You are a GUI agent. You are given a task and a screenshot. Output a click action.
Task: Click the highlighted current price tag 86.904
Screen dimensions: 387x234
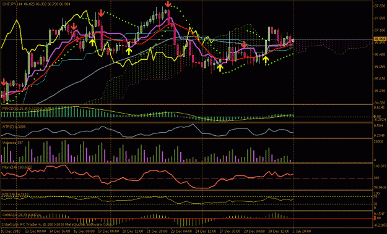coord(380,39)
